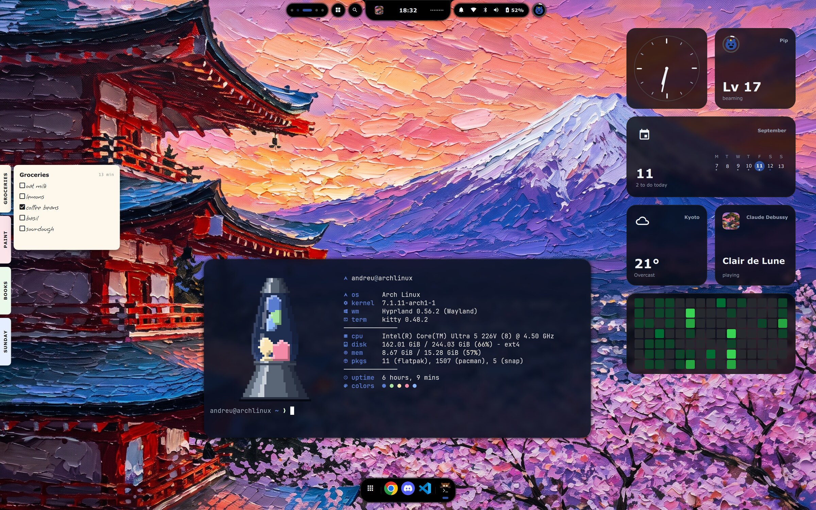The height and width of the screenshot is (510, 816).
Task: Click the first blue color dot in terminal
Action: (384, 386)
